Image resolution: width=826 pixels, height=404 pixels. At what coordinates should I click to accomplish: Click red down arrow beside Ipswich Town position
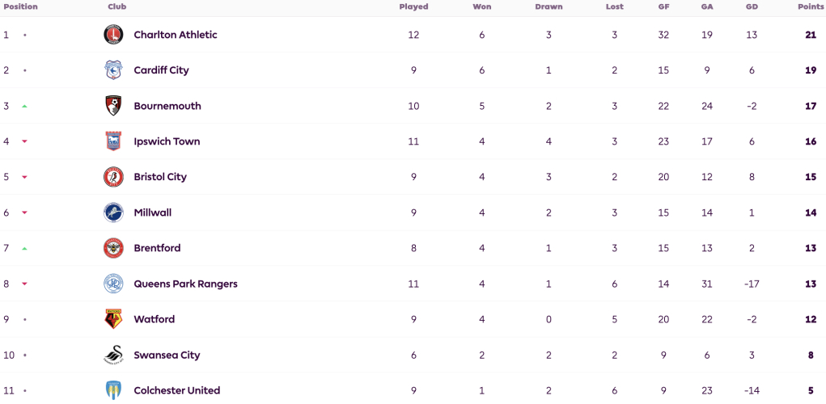(x=24, y=141)
